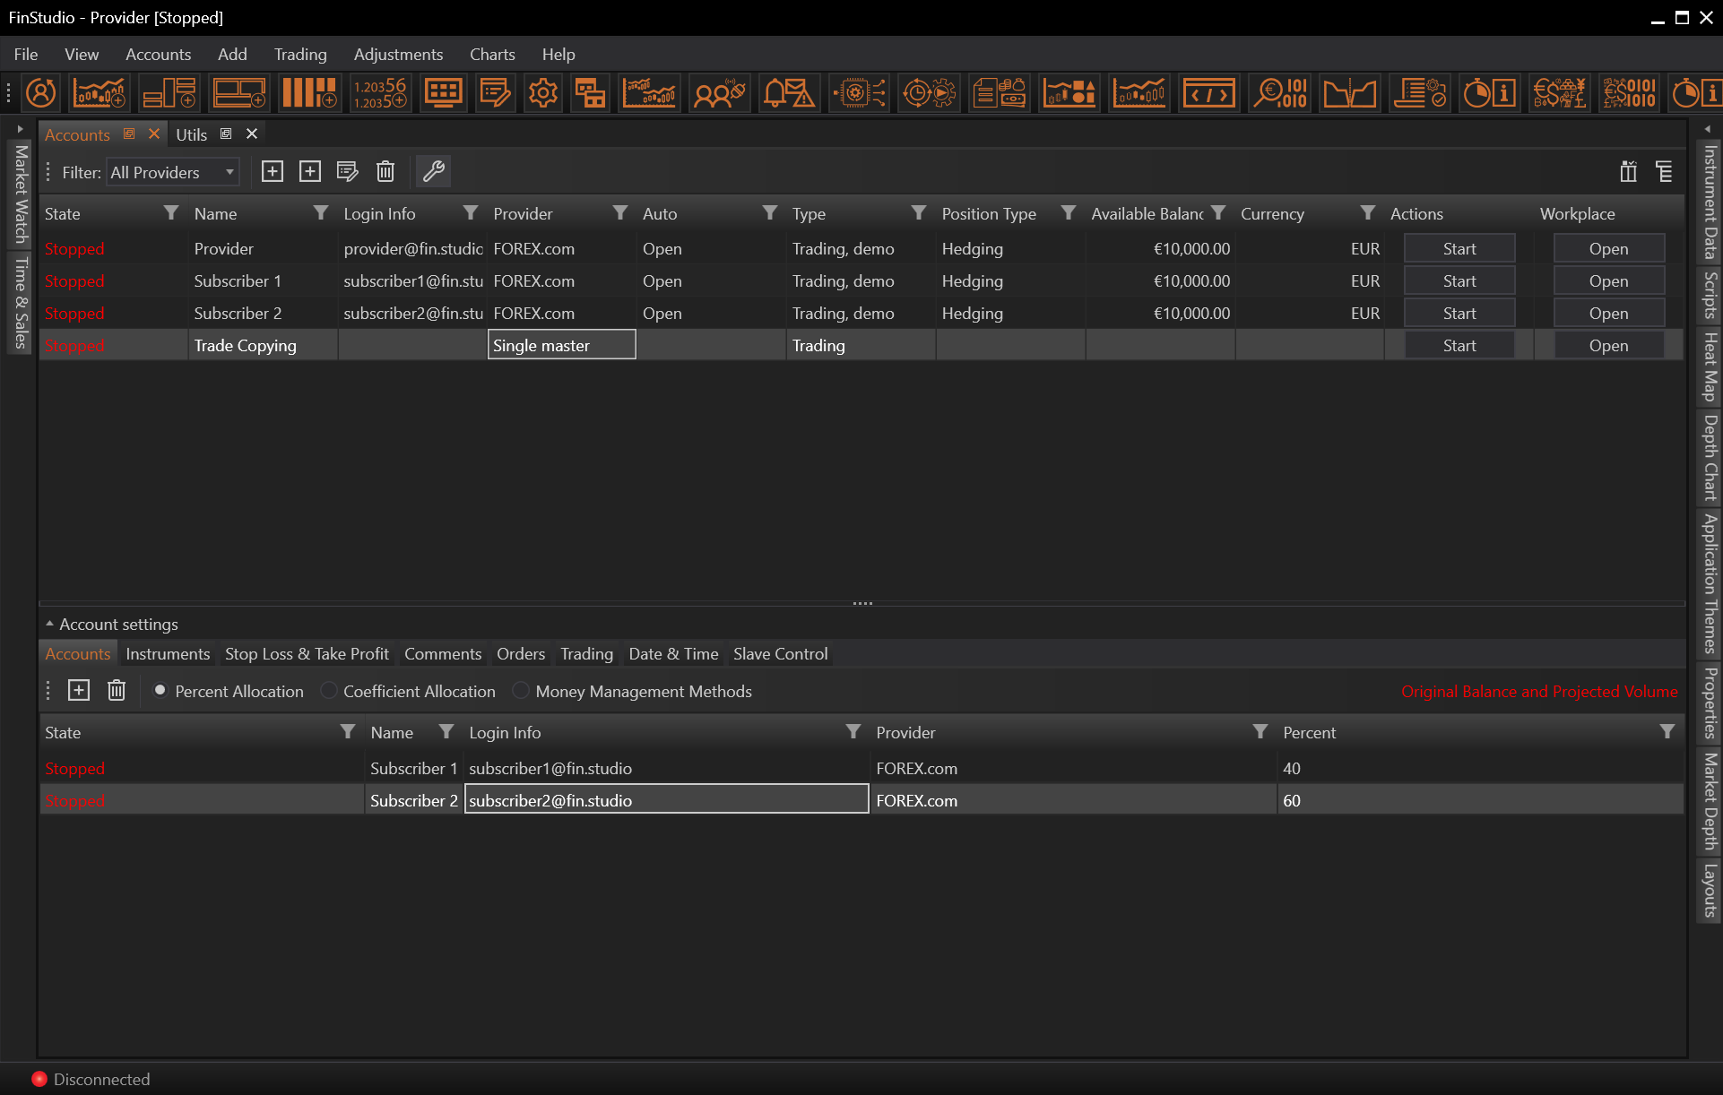
Task: Open the Adjustments menu
Action: pyautogui.click(x=398, y=55)
